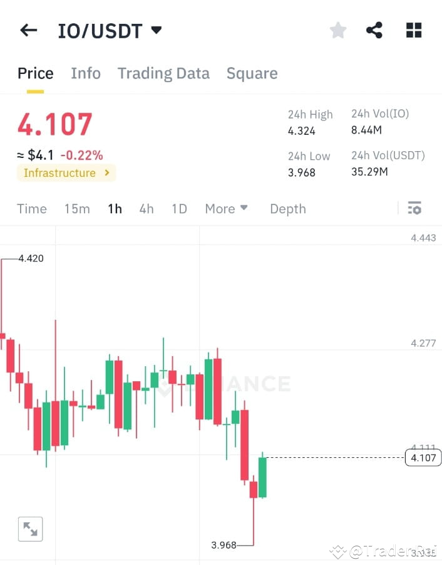Switch to the Info tab

pos(86,73)
